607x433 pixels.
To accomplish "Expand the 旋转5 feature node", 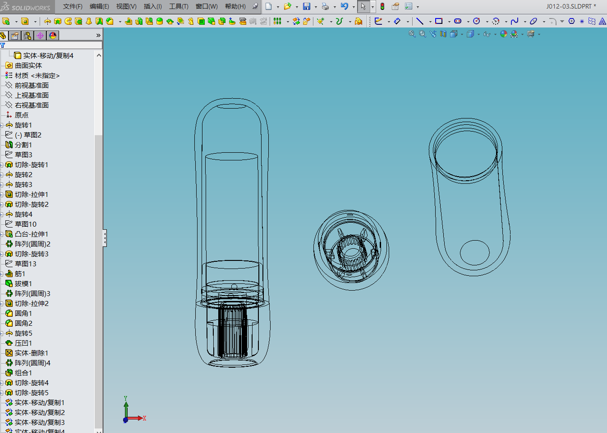I will tap(2, 333).
